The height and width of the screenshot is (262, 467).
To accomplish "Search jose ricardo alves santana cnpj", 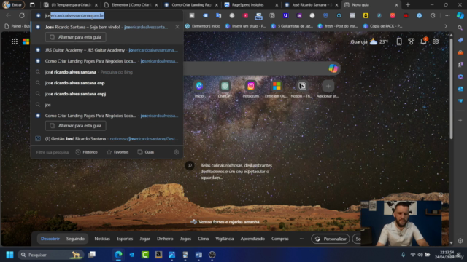I will tap(107, 94).
